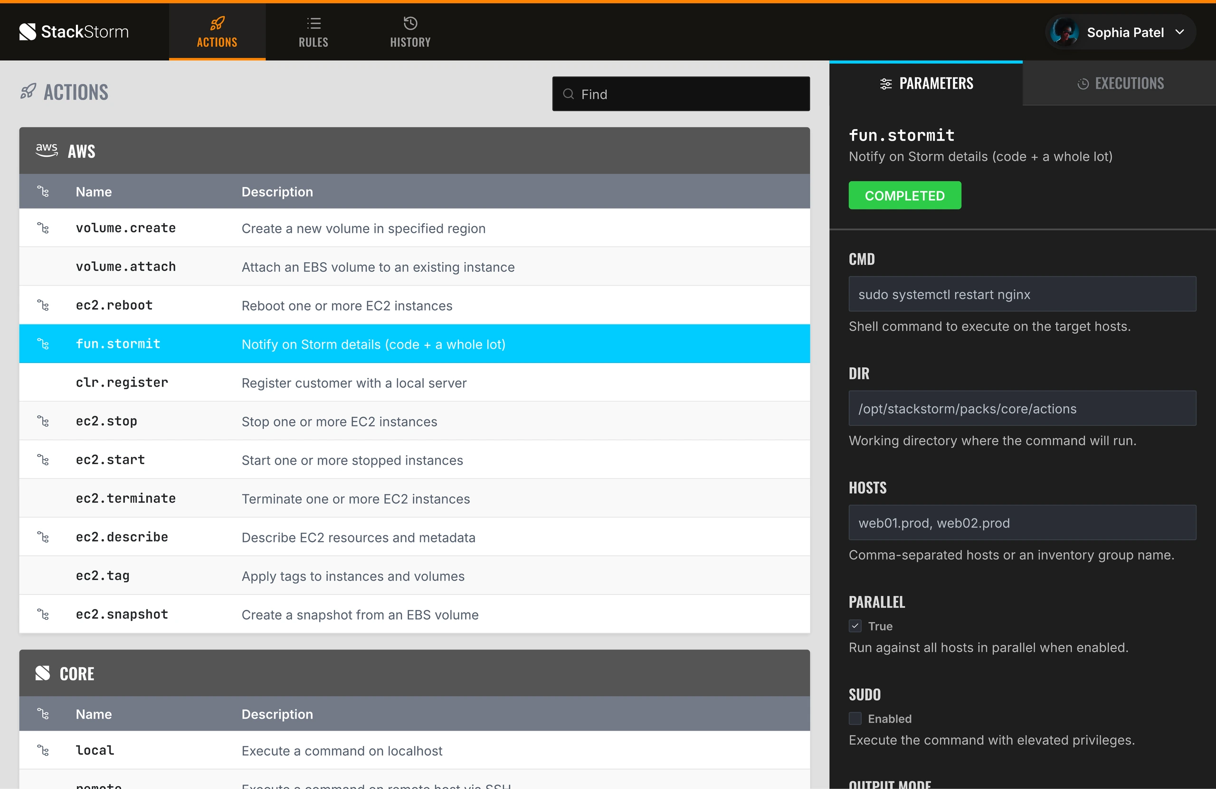Switch to the Actions tab

coord(217,32)
